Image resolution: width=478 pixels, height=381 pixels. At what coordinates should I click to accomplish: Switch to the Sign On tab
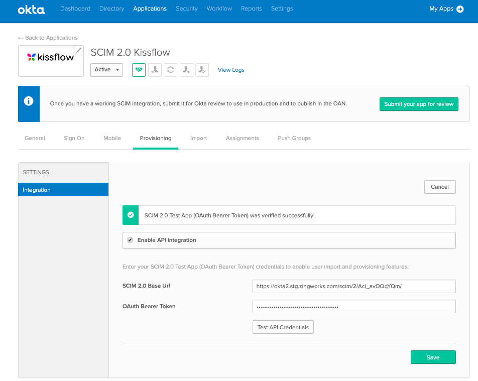pyautogui.click(x=74, y=138)
